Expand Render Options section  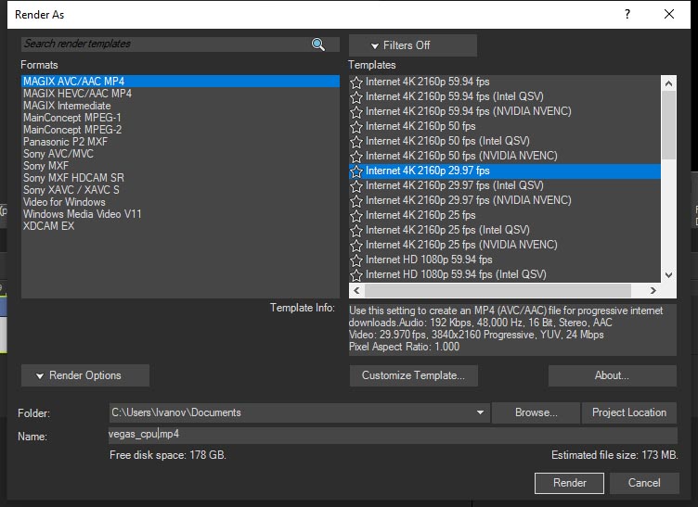(x=85, y=375)
